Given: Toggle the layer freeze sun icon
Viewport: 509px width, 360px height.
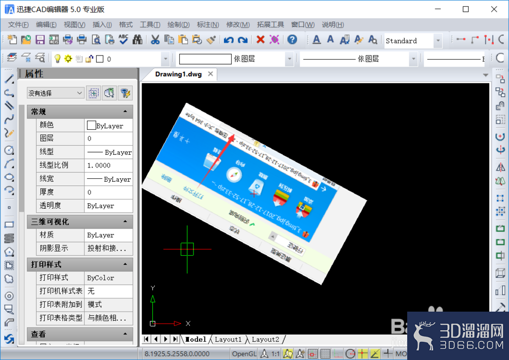Looking at the screenshot, I should pyautogui.click(x=68, y=59).
